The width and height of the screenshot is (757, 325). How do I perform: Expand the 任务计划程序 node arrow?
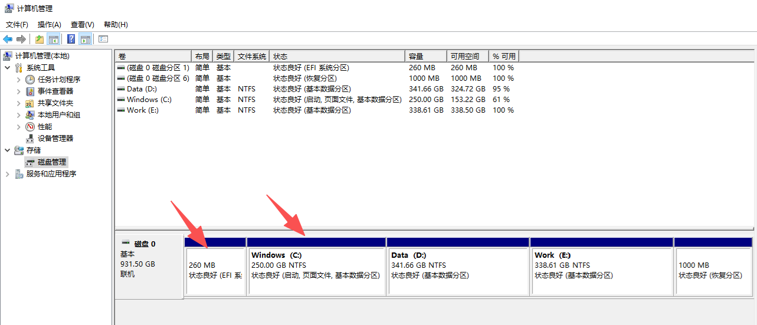(x=18, y=80)
